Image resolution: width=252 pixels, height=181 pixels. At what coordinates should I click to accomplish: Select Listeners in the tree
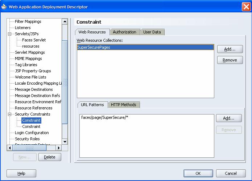coord(22,28)
